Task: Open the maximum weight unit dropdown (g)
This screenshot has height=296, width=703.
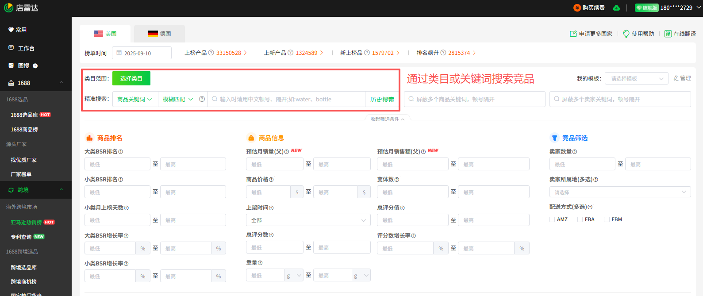Action: click(x=361, y=275)
